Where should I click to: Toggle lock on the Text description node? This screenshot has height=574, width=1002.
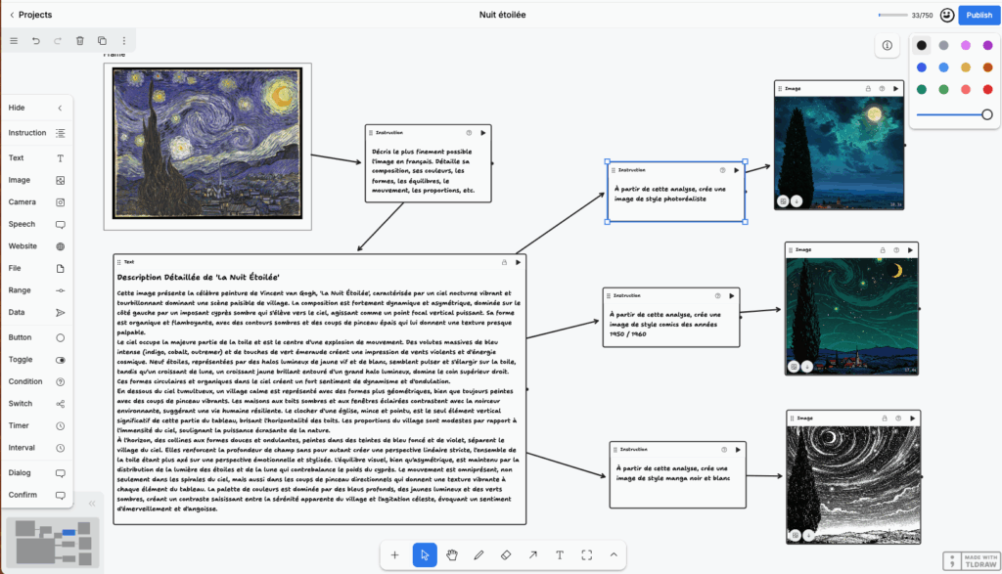(504, 262)
